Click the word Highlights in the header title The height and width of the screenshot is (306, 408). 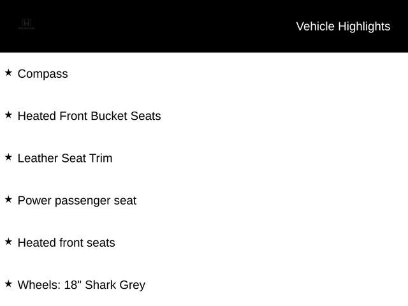pos(364,27)
